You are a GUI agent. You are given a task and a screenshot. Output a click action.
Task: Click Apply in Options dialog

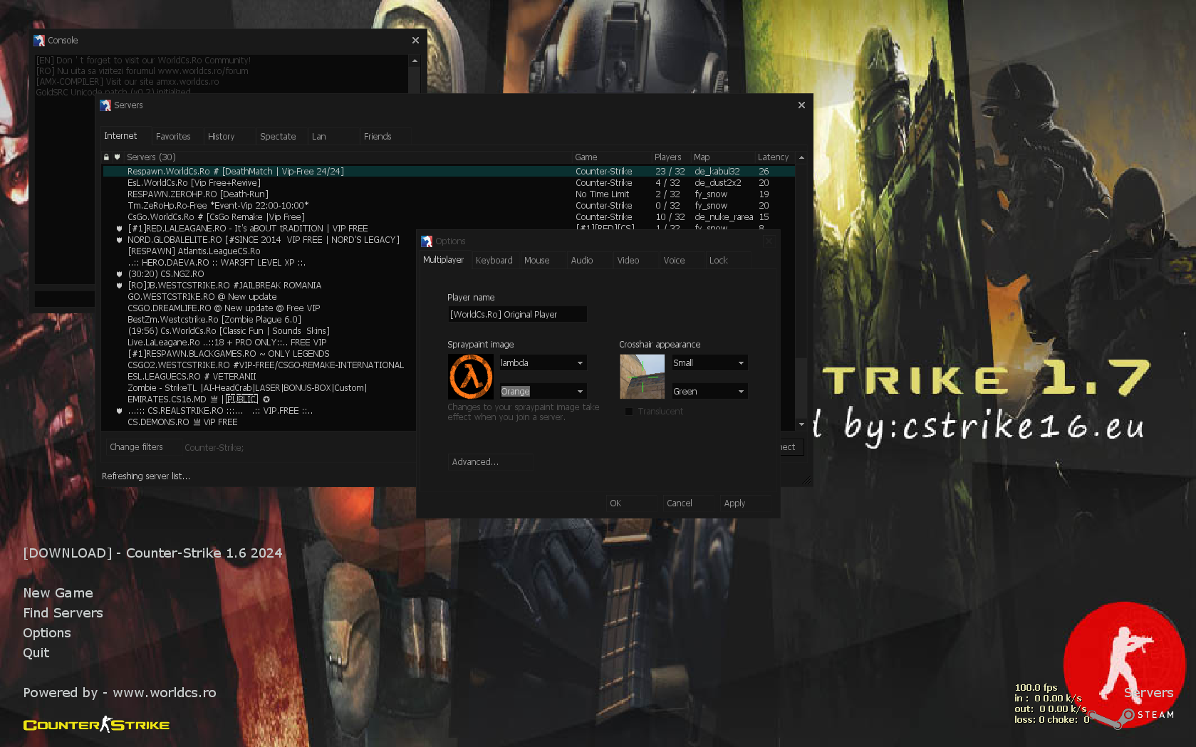point(747,503)
